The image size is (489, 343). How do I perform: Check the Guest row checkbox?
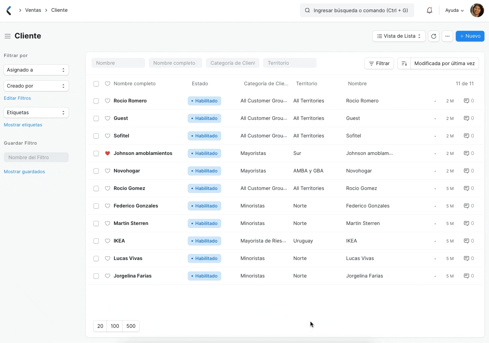pyautogui.click(x=96, y=118)
